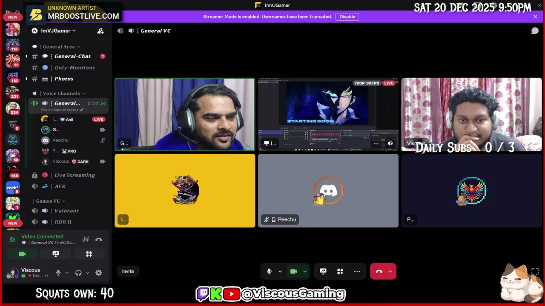Join the RDR II voice channel

68,222
